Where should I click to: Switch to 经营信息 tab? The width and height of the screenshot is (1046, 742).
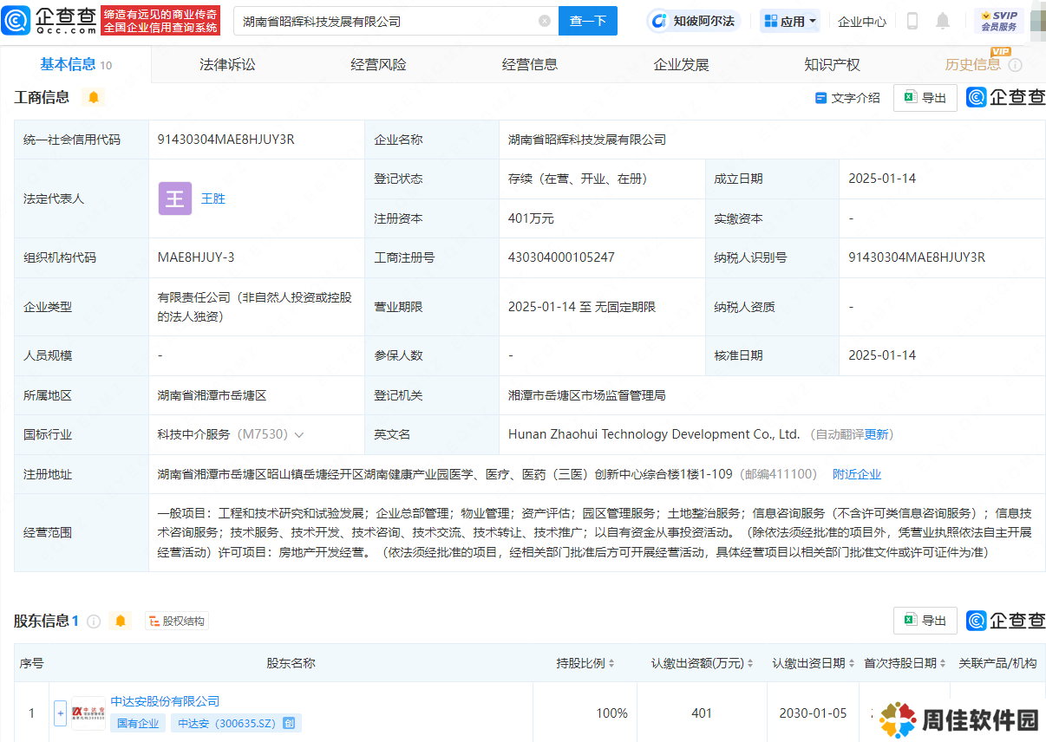[x=530, y=64]
